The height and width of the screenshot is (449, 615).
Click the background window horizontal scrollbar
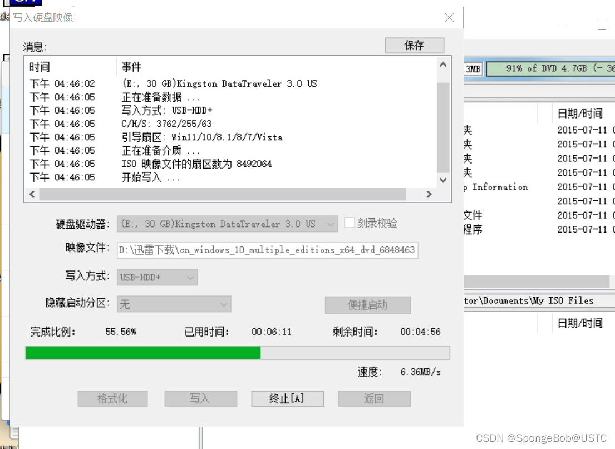[537, 281]
